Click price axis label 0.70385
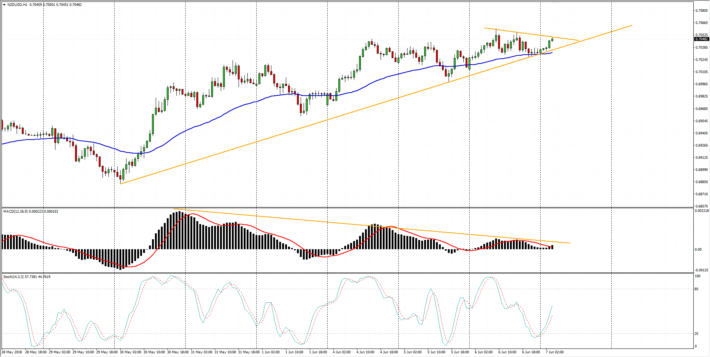The image size is (710, 357). pos(701,47)
